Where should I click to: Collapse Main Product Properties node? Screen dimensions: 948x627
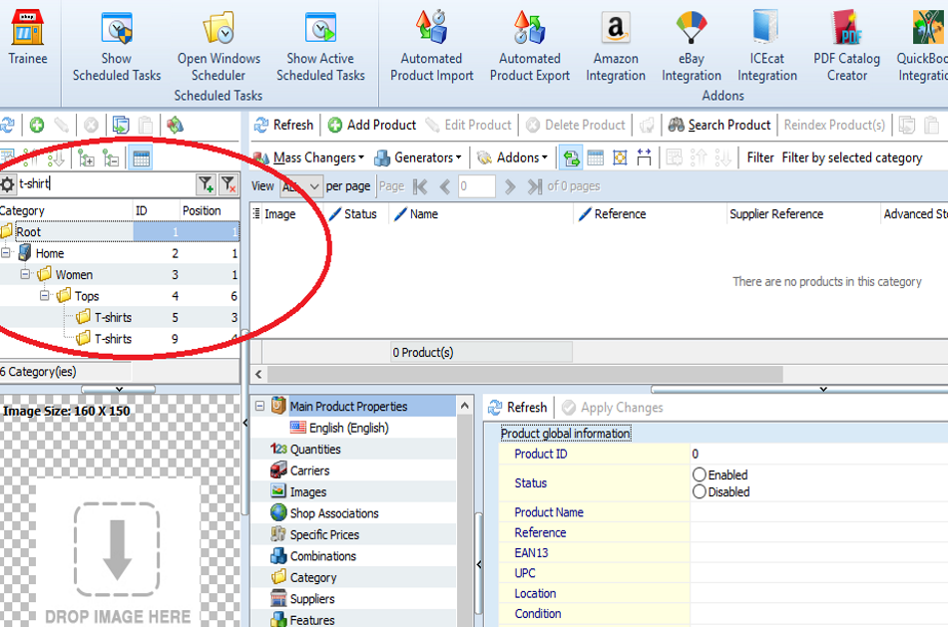(x=260, y=406)
